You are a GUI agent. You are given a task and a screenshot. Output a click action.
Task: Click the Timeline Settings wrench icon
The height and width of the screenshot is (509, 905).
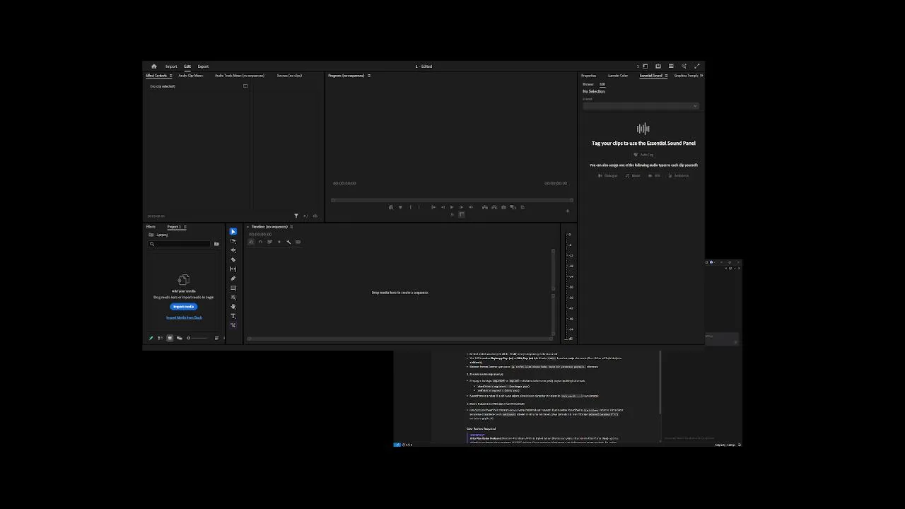click(288, 242)
